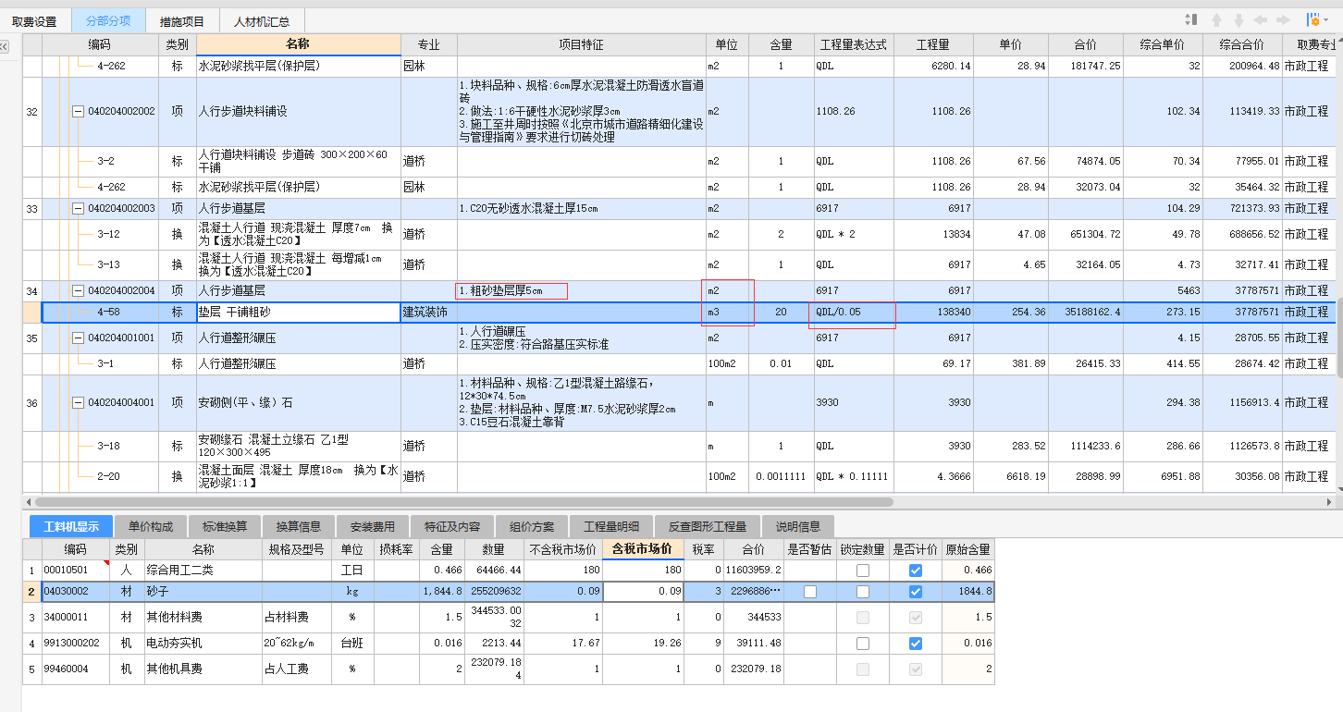The image size is (1343, 712).
Task: Uncheck 是否计价 for 砂子 row
Action: [x=916, y=592]
